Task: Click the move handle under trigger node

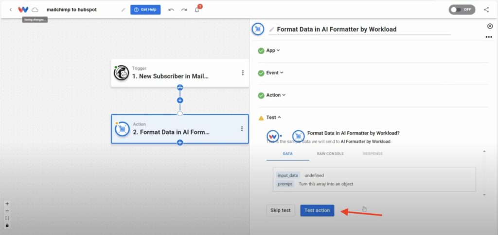Action: pyautogui.click(x=180, y=87)
